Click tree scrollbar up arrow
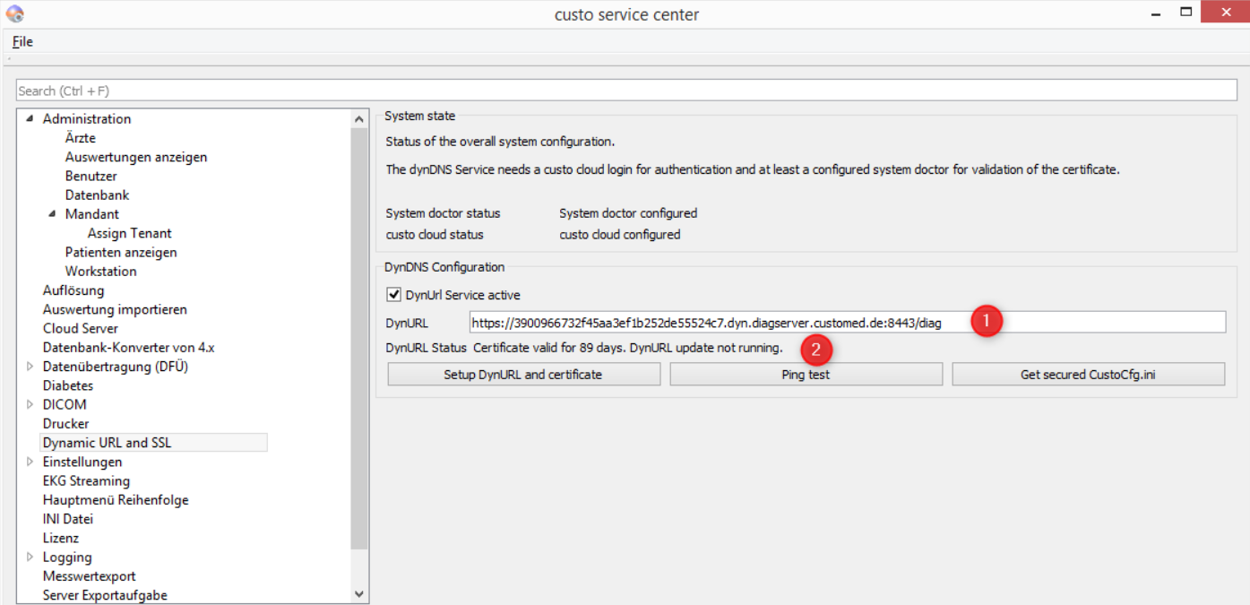Viewport: 1250px width, 605px height. pos(359,118)
